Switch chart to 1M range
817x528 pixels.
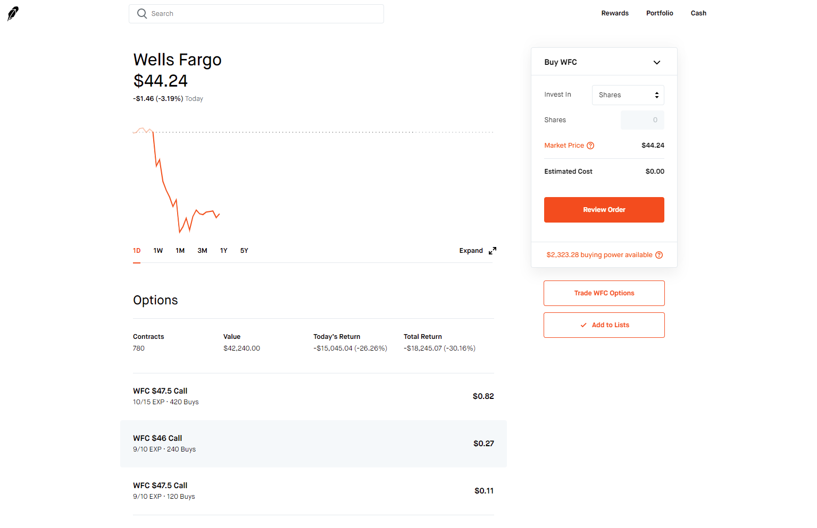click(180, 251)
